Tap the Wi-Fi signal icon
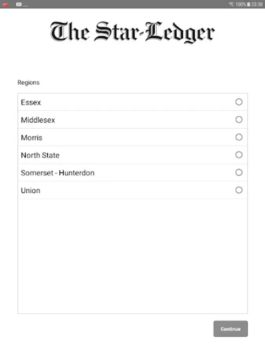Image resolution: width=265 pixels, height=354 pixels. tap(231, 4)
